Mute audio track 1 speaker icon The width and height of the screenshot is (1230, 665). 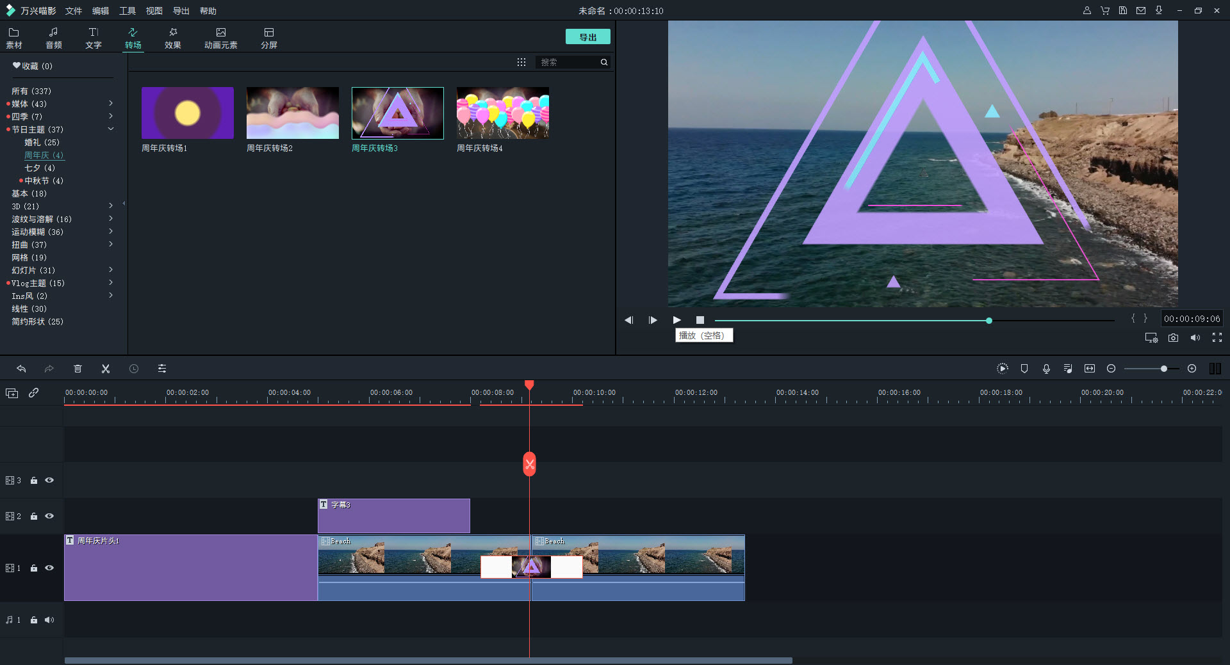click(49, 620)
